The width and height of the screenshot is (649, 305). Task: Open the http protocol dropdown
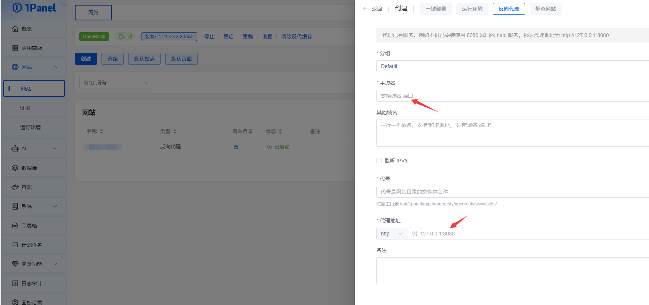click(392, 234)
